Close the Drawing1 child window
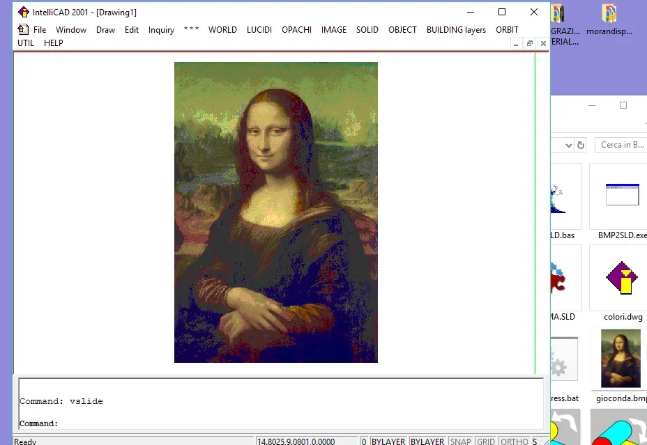The height and width of the screenshot is (445, 647). (x=543, y=43)
